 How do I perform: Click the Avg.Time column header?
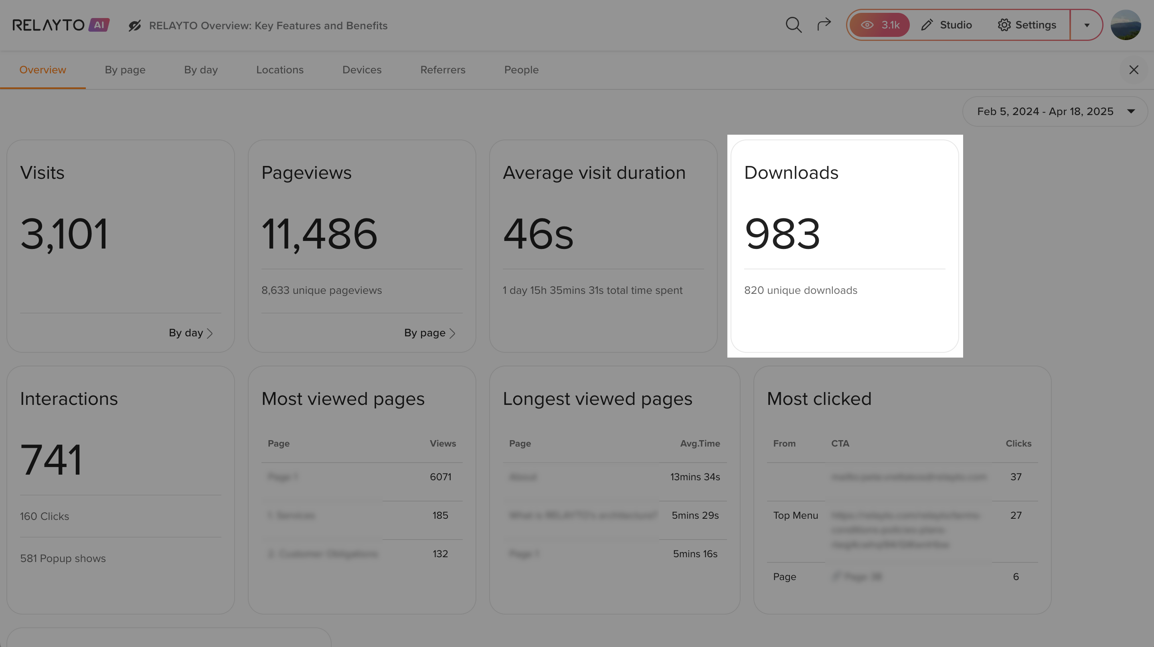pos(700,443)
